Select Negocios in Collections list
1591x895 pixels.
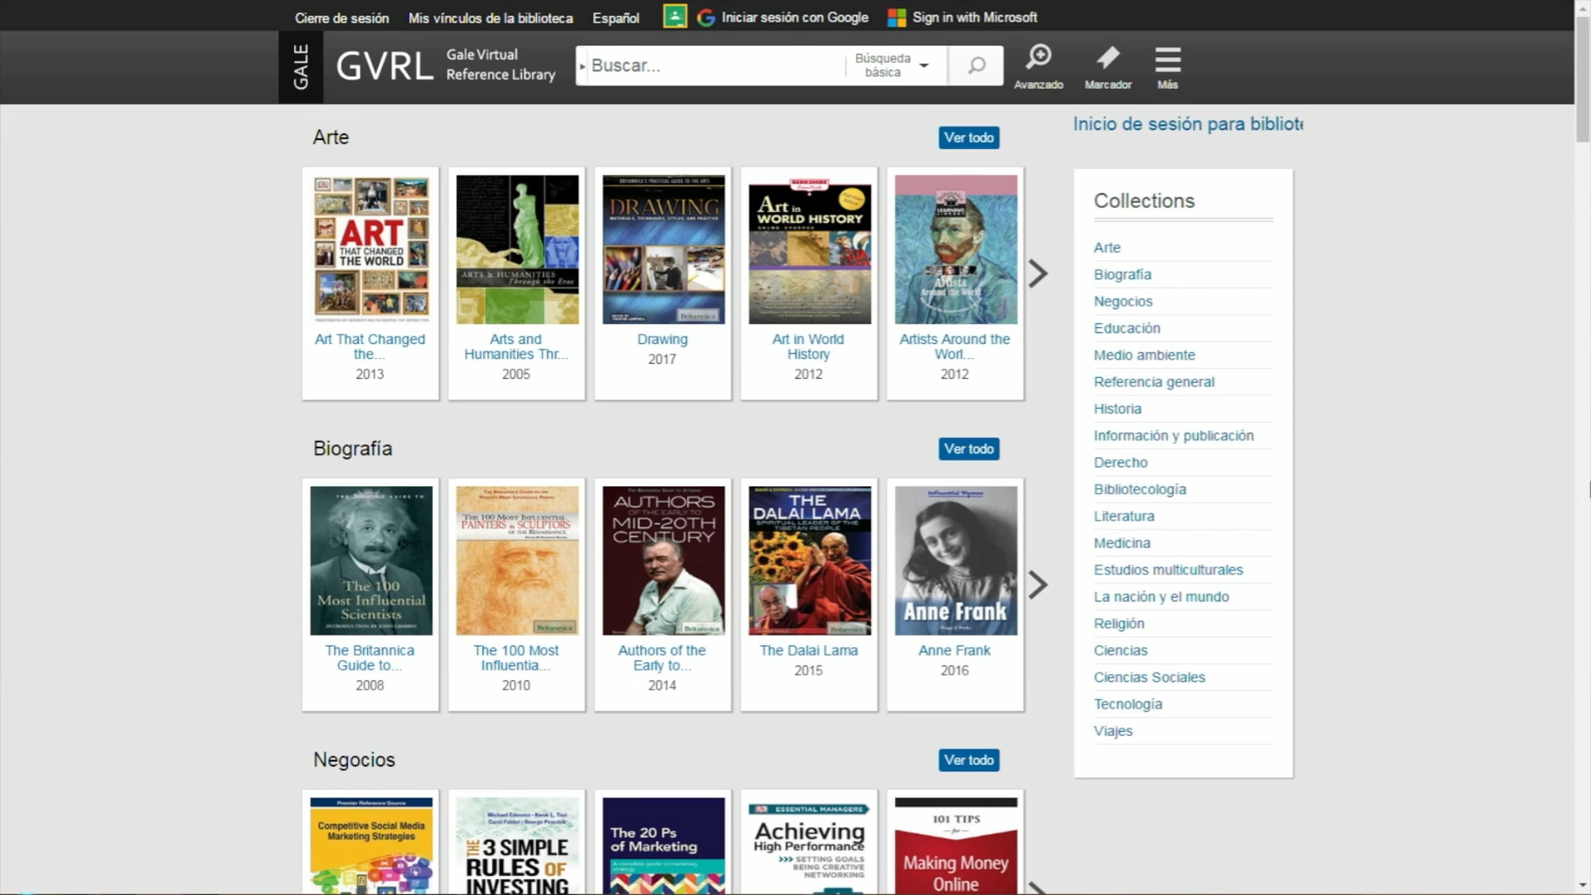(1123, 302)
